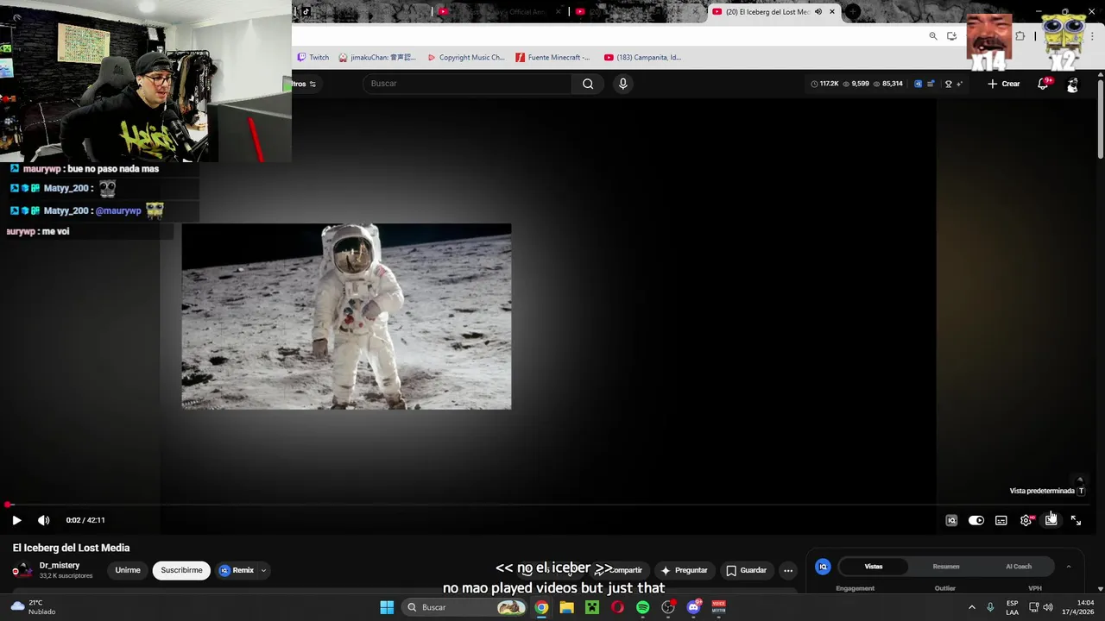The image size is (1105, 621).
Task: Click the Preguntar ask button
Action: coord(684,570)
